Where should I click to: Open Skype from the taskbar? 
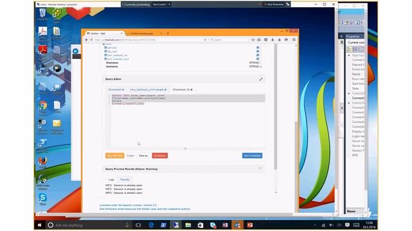(213, 225)
